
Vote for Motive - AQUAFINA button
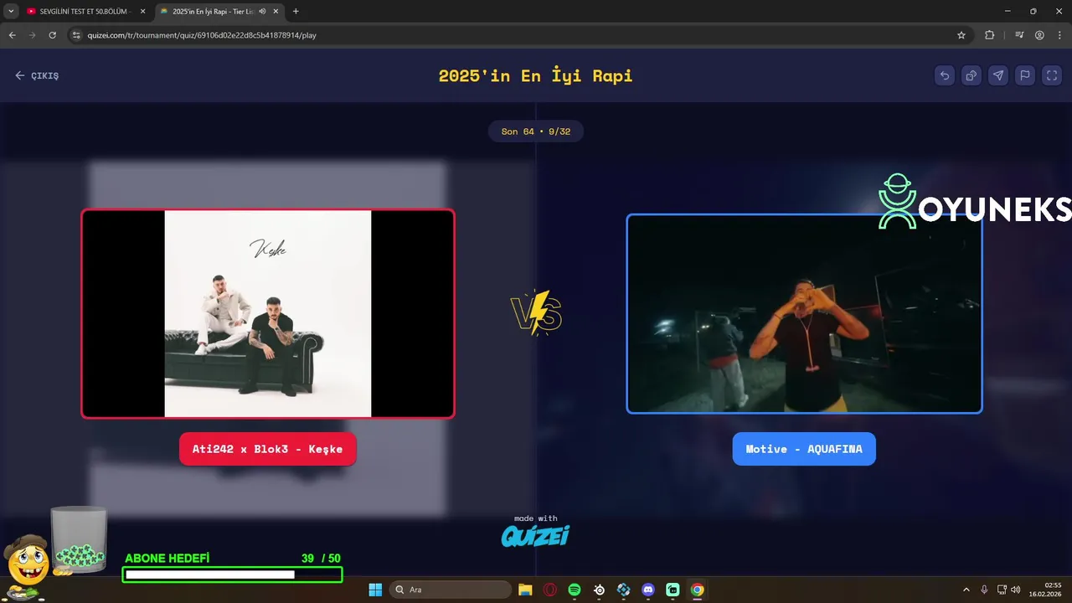pos(804,449)
